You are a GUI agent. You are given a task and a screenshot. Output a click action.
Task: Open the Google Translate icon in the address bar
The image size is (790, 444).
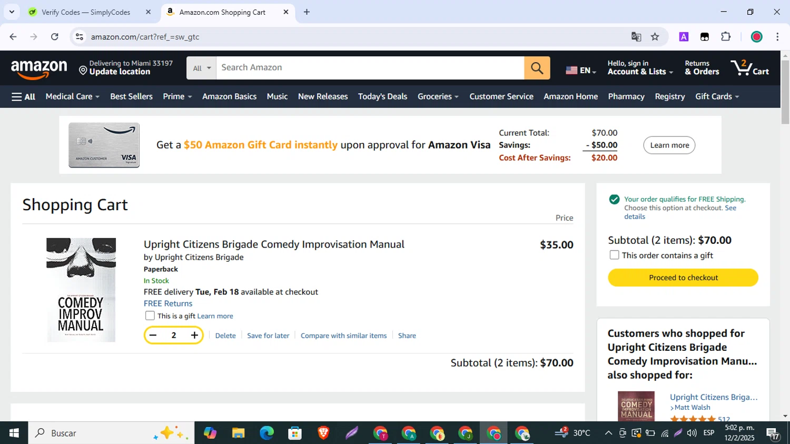click(636, 37)
